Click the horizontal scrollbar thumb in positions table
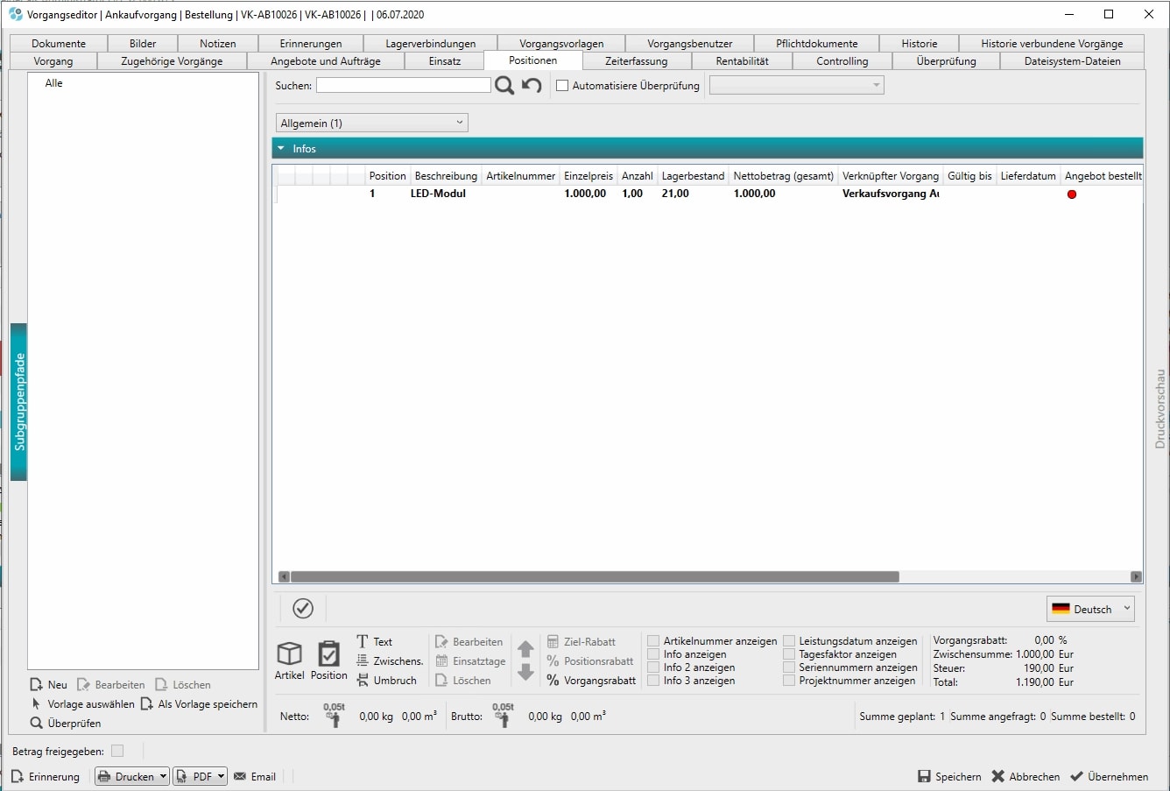Viewport: 1170px width, 791px height. (x=595, y=576)
